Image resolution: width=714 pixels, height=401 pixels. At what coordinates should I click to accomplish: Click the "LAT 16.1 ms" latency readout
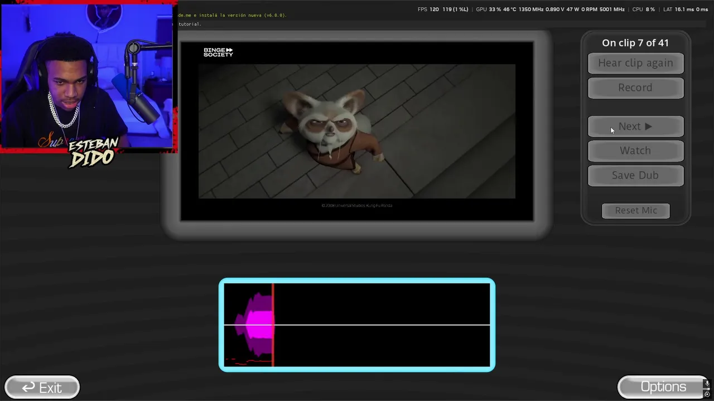(x=678, y=9)
